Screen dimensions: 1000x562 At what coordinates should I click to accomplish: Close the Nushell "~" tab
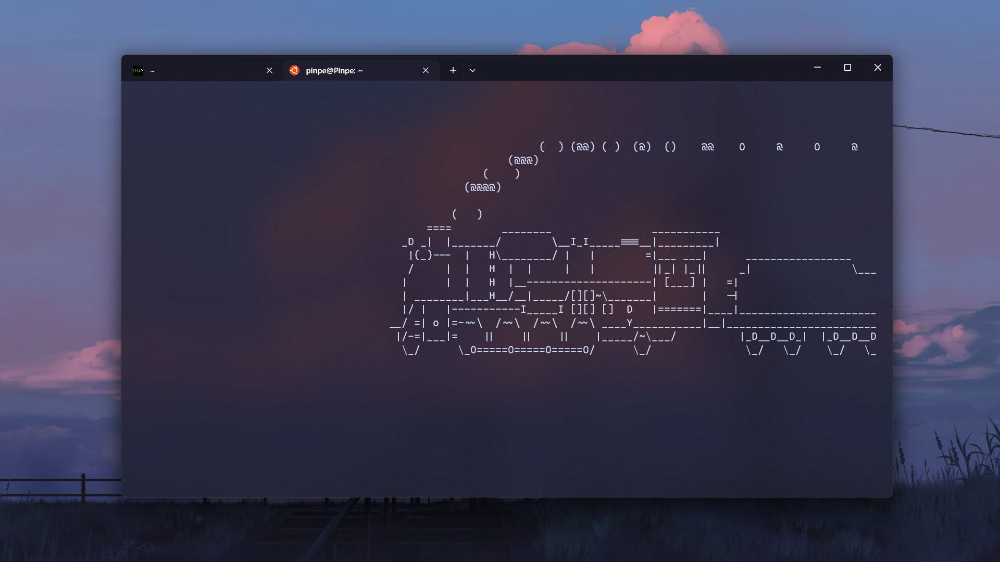click(x=269, y=70)
